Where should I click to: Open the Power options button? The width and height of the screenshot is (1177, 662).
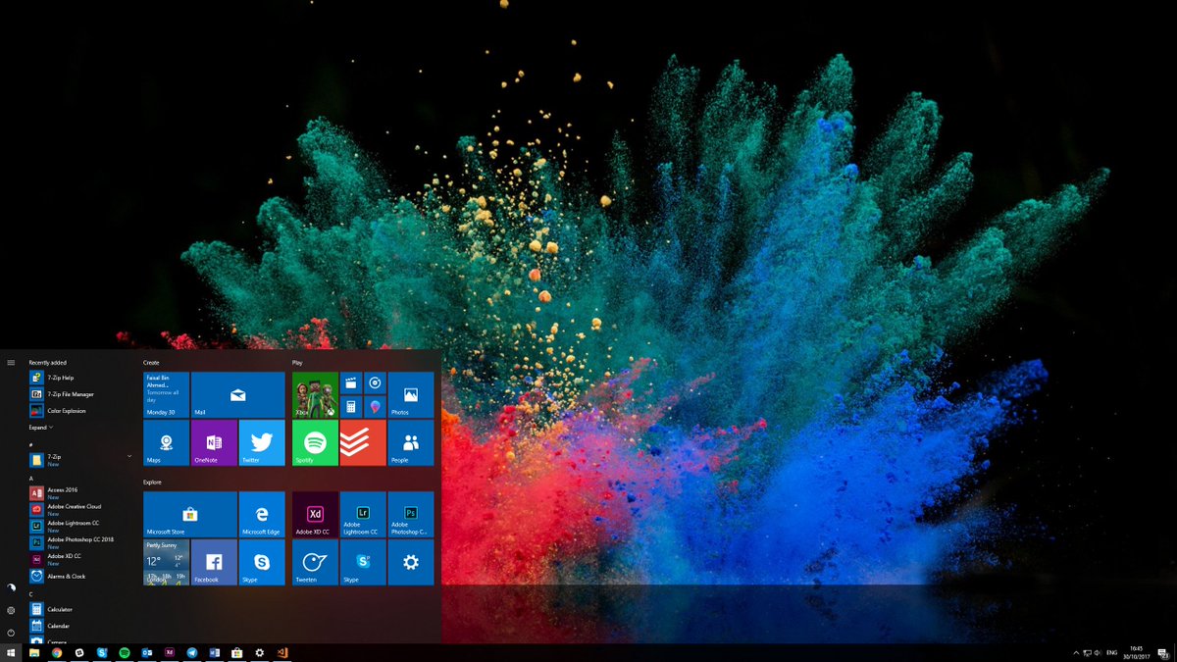point(11,633)
